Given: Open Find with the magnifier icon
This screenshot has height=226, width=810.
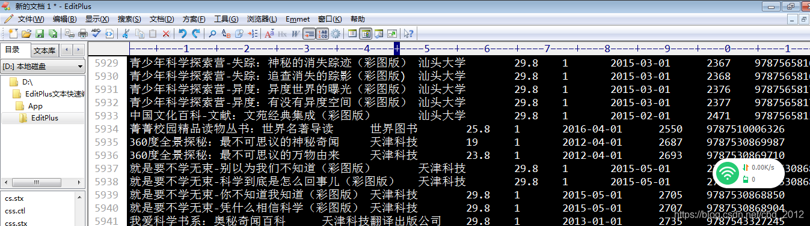Looking at the screenshot, I should (x=212, y=34).
